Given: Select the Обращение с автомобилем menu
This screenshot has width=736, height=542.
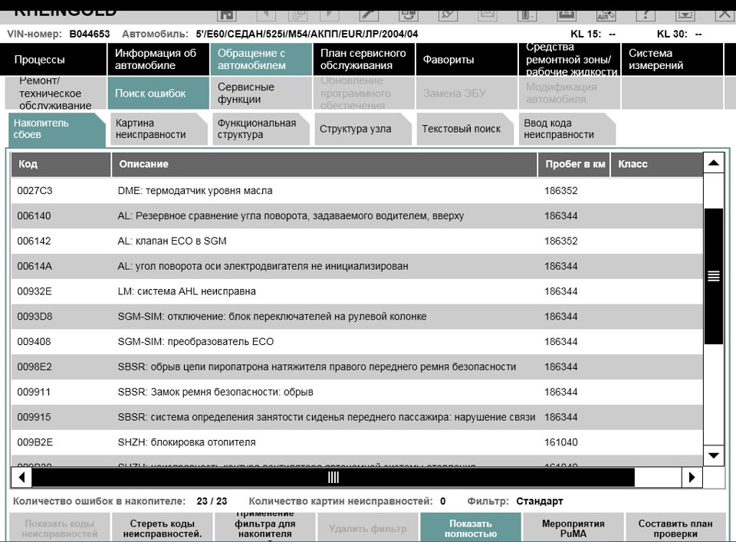Looking at the screenshot, I should pos(261,60).
